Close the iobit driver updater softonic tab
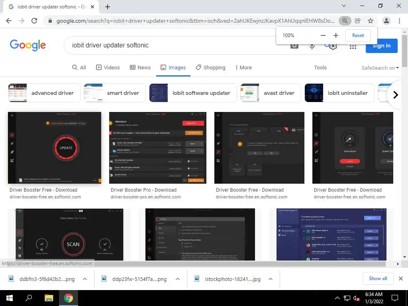 (x=92, y=7)
